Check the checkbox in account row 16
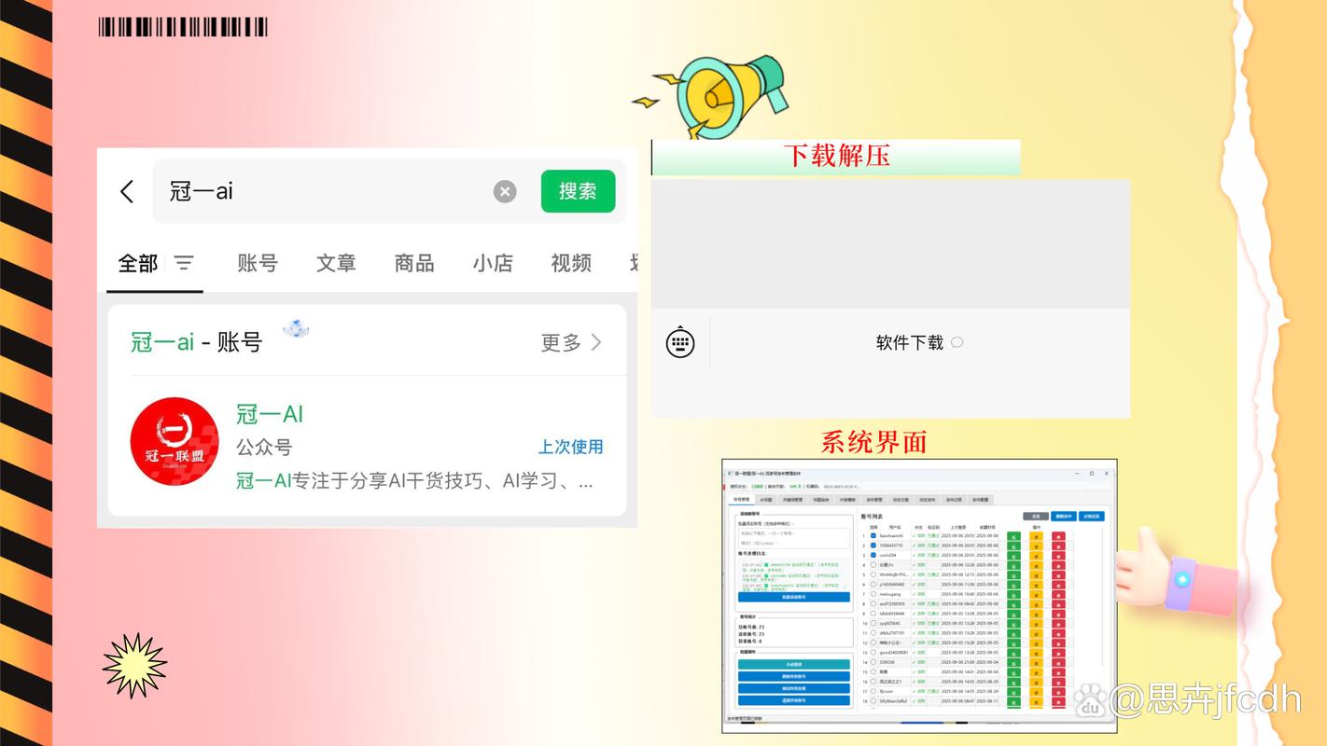 point(873,682)
